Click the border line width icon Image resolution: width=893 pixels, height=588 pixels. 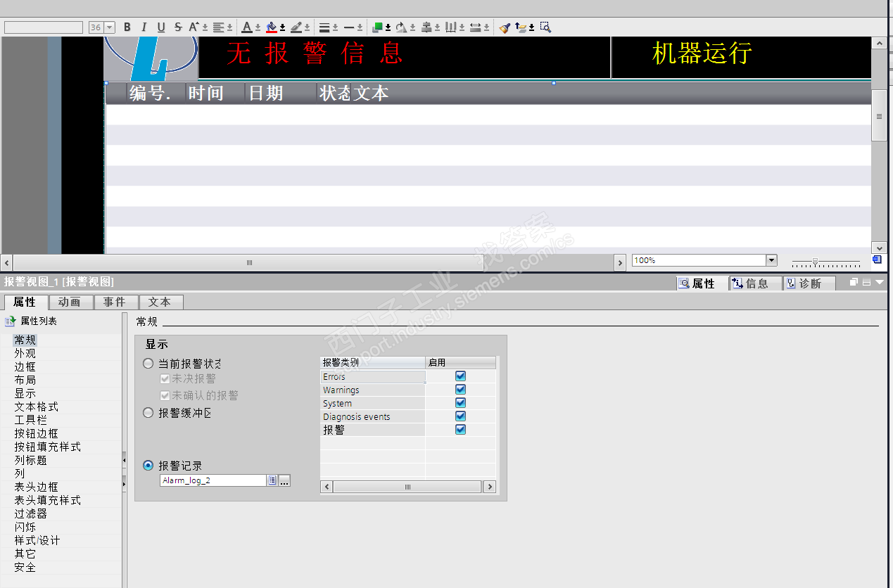[x=324, y=27]
